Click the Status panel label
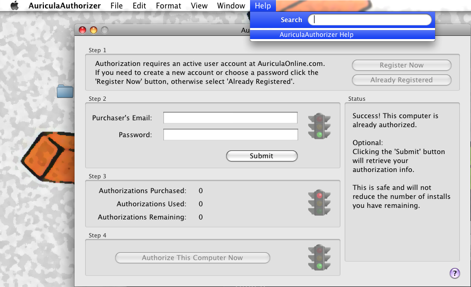The height and width of the screenshot is (287, 471). pyautogui.click(x=357, y=99)
